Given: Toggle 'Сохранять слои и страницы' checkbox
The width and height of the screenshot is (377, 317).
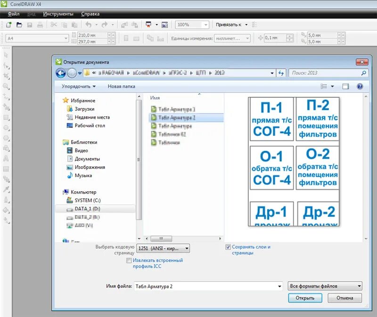Looking at the screenshot, I should click(228, 247).
